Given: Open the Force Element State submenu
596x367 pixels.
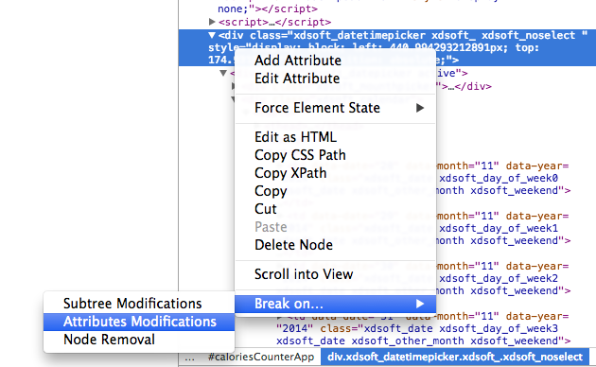Looking at the screenshot, I should [x=335, y=108].
